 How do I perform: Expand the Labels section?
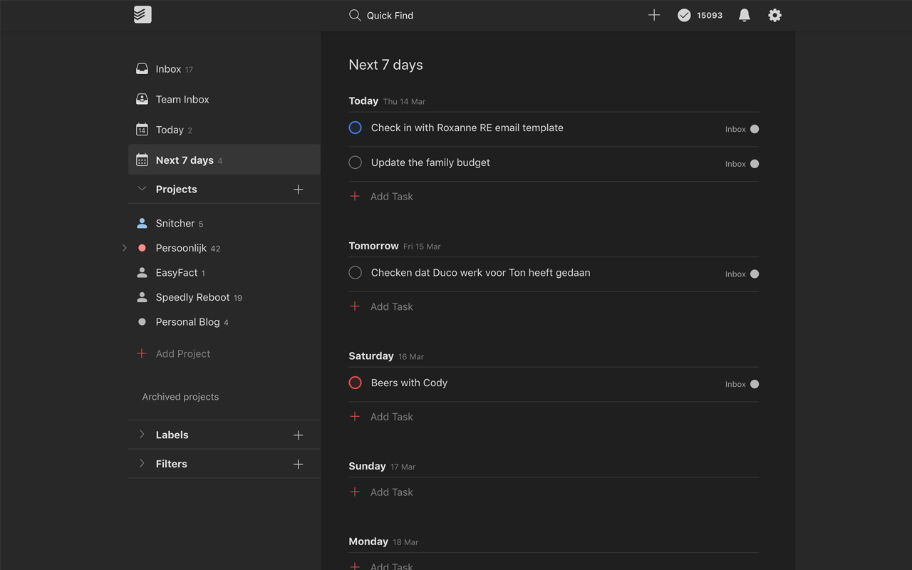[x=141, y=435]
